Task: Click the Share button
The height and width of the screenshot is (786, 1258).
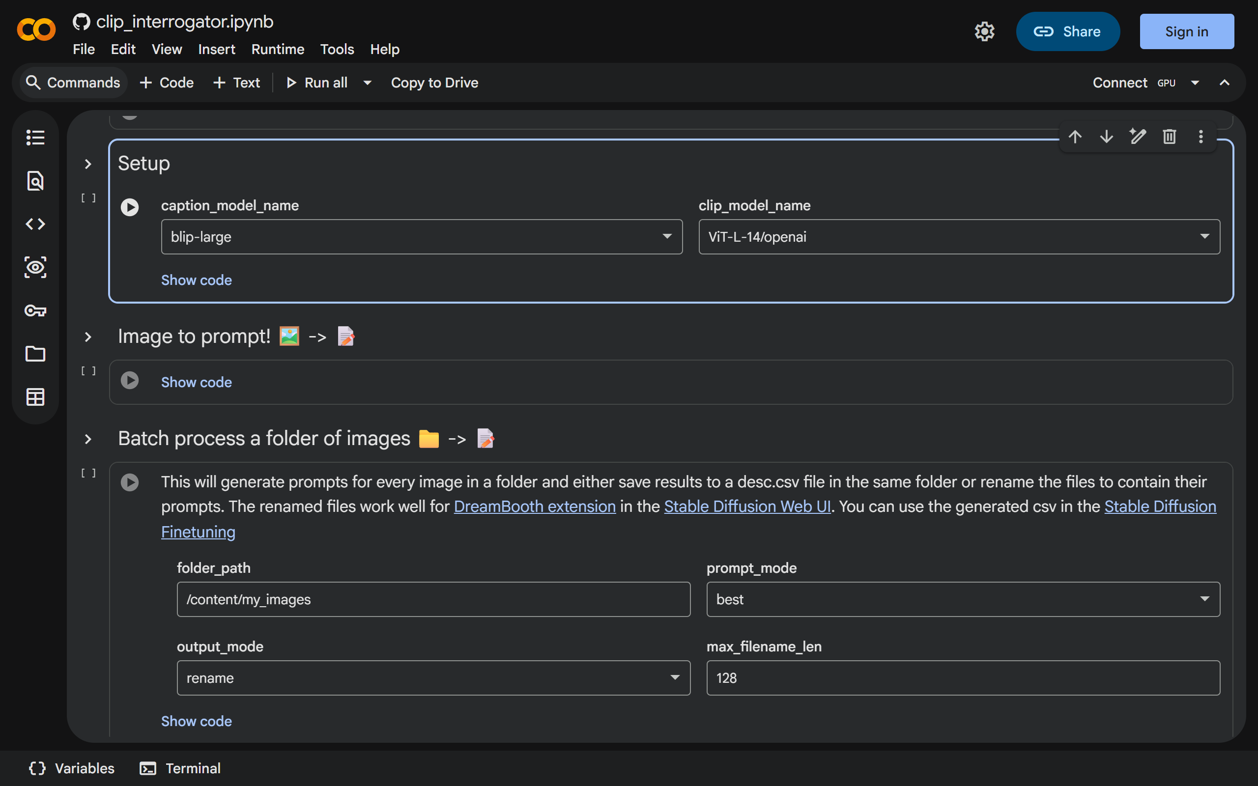Action: [x=1068, y=31]
